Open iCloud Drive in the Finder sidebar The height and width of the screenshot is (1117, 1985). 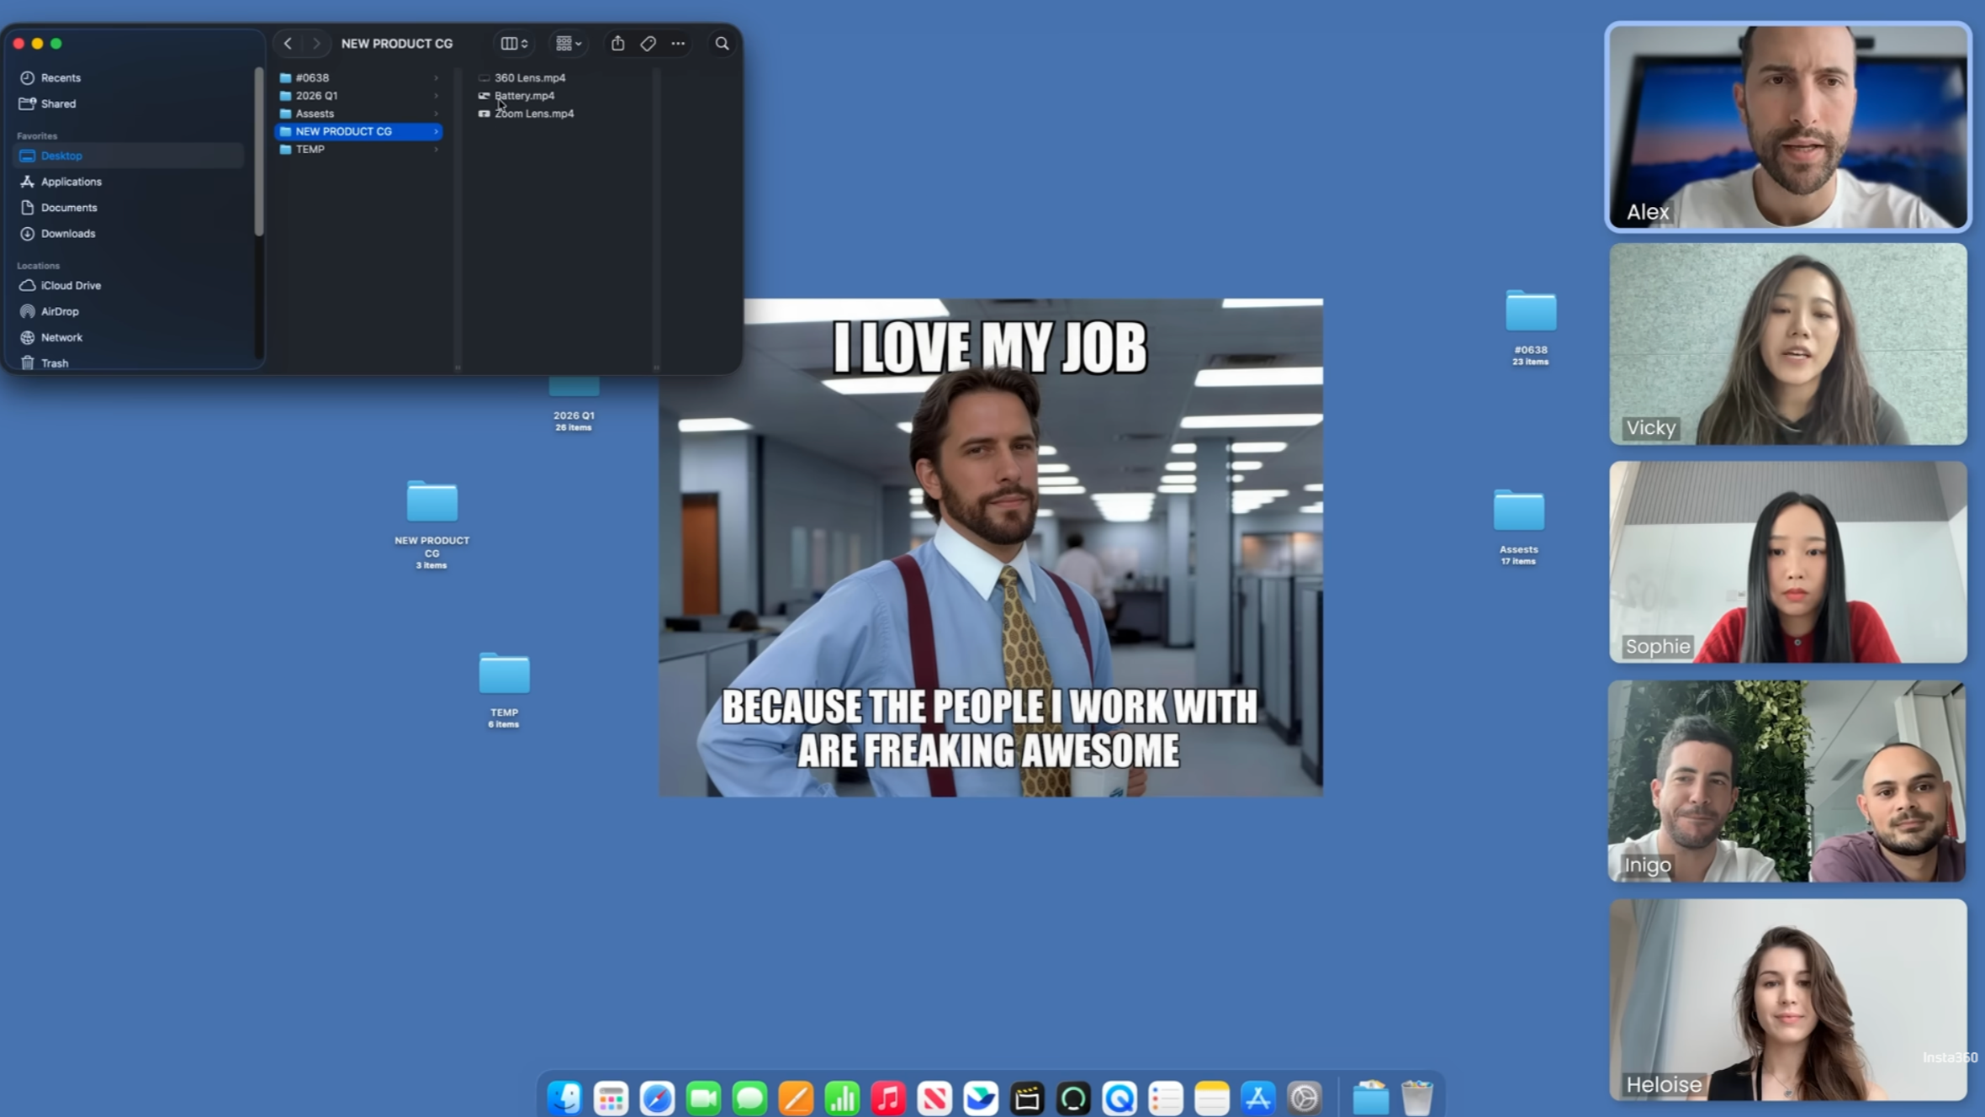tap(129, 285)
